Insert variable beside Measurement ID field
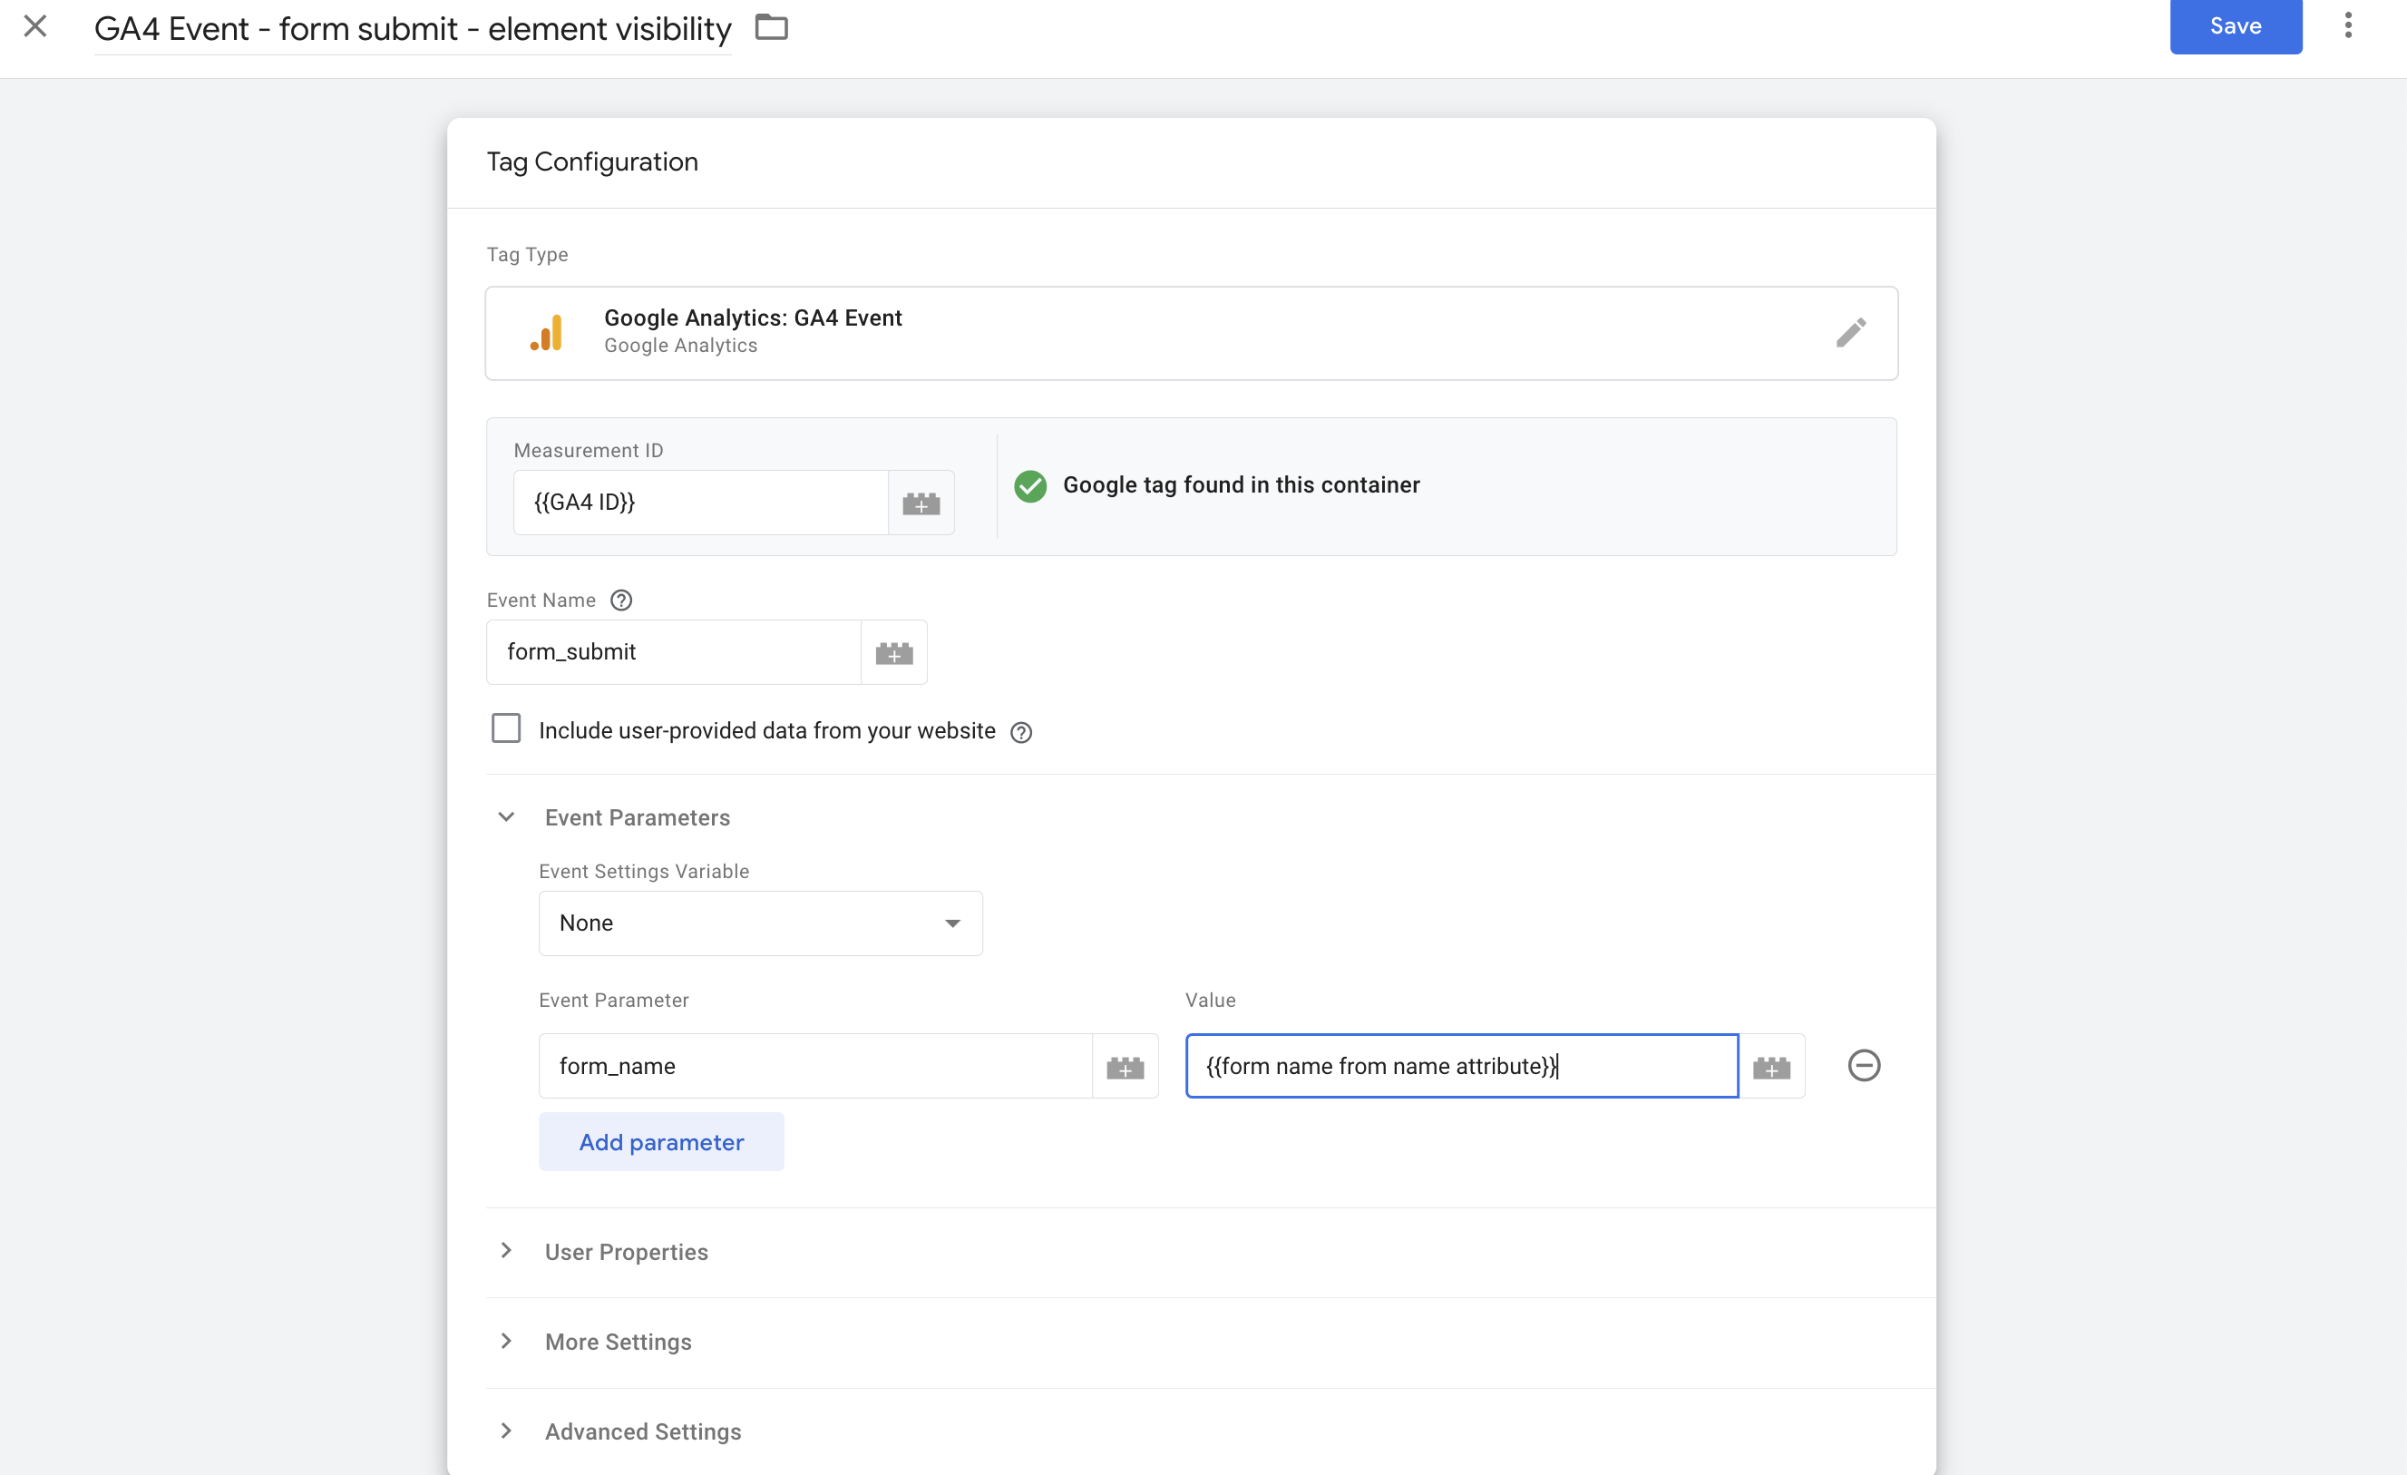This screenshot has width=2407, height=1475. [x=921, y=503]
